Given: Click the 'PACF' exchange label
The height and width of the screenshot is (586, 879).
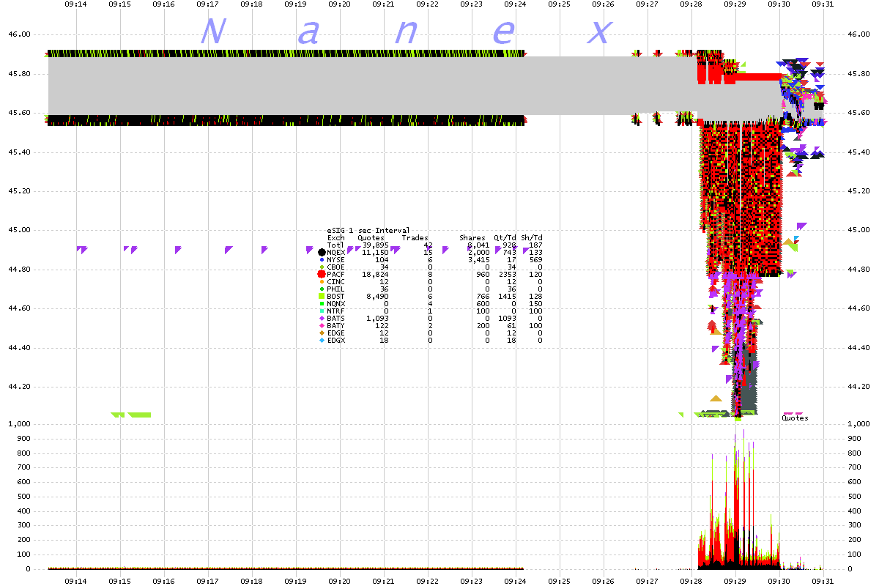Looking at the screenshot, I should 335,274.
